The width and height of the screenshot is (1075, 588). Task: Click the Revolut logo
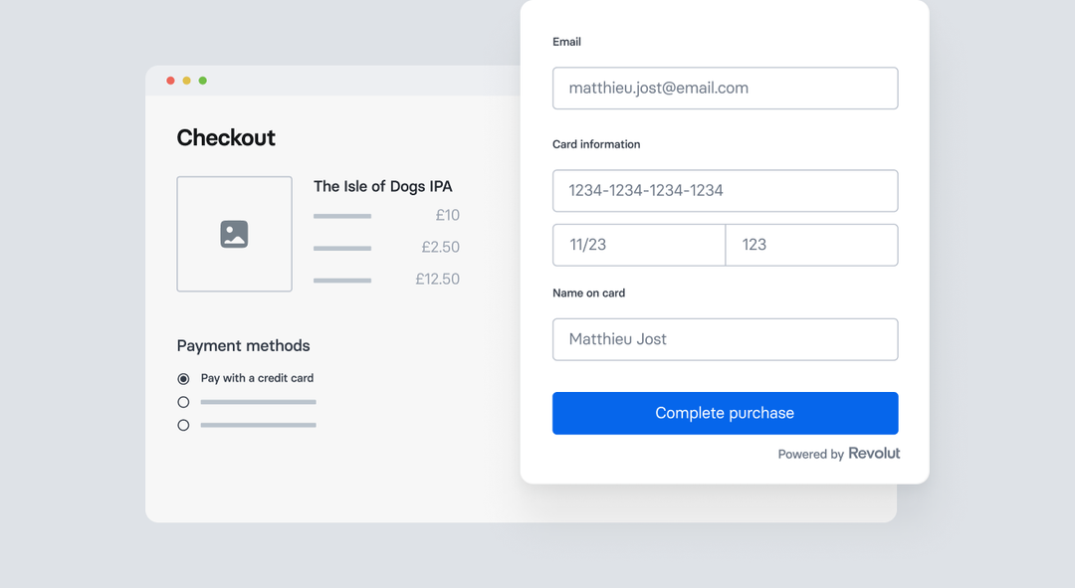point(874,453)
